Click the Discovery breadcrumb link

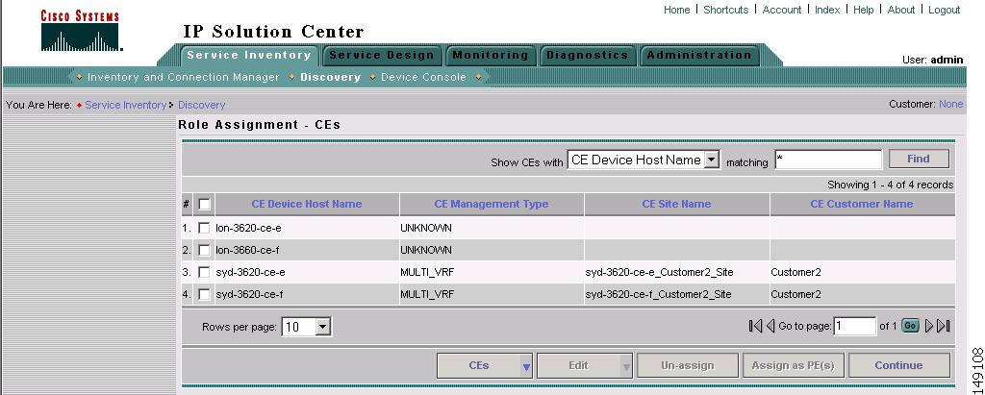tap(201, 105)
